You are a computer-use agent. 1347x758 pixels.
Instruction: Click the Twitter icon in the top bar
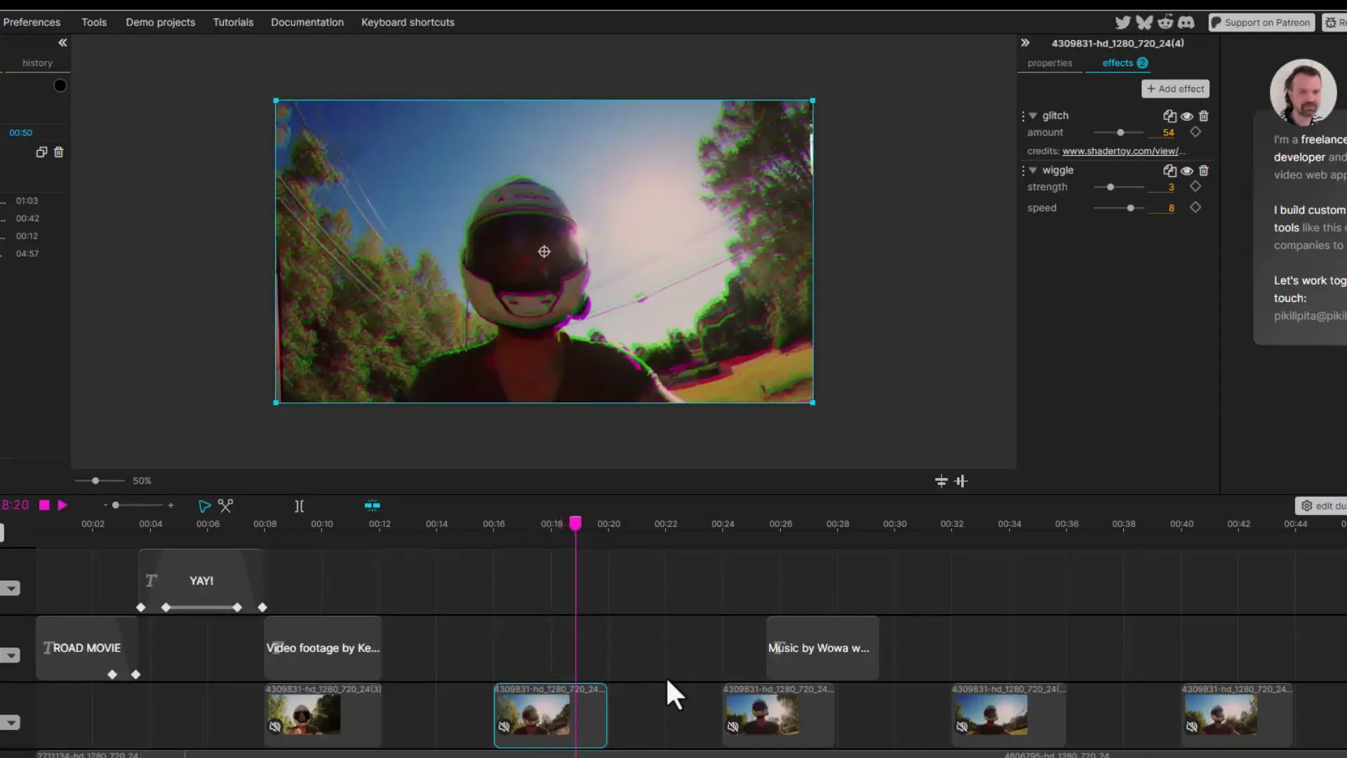[x=1123, y=22]
